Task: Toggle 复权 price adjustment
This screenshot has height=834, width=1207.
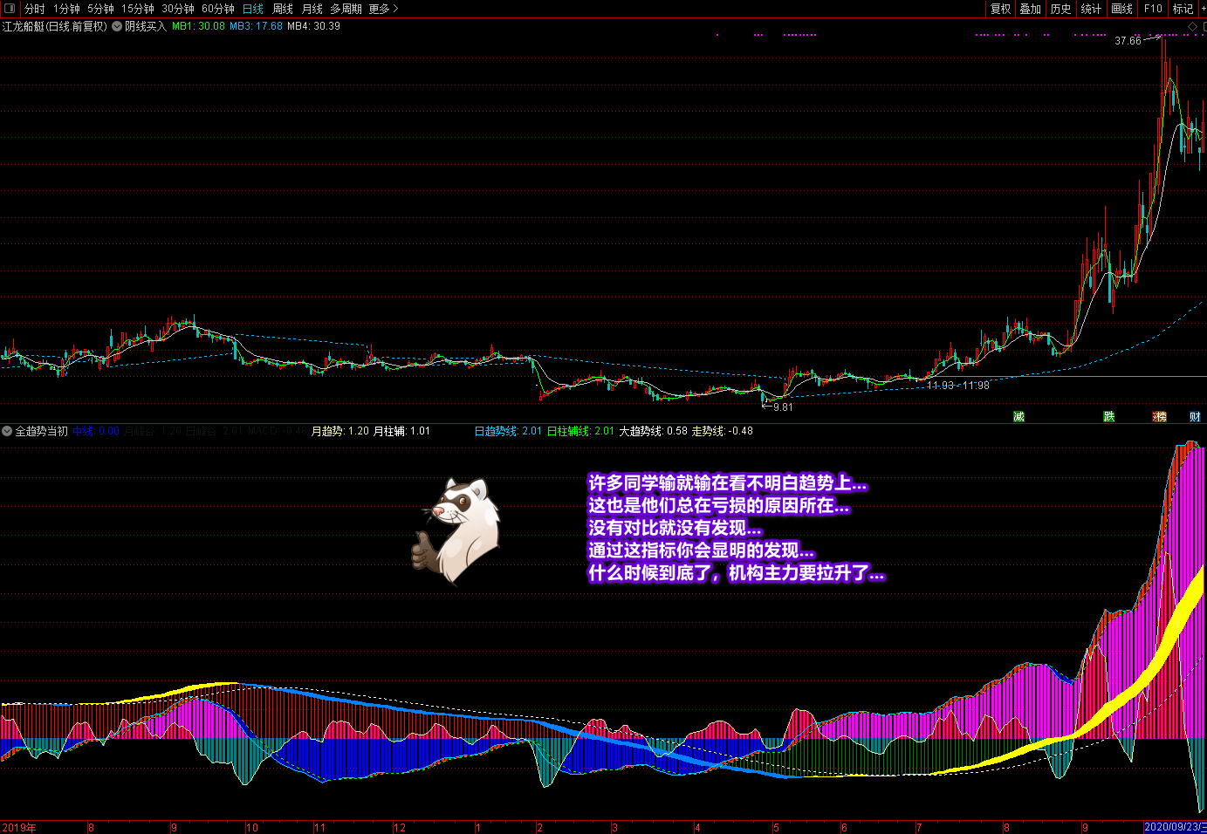Action: click(1000, 9)
